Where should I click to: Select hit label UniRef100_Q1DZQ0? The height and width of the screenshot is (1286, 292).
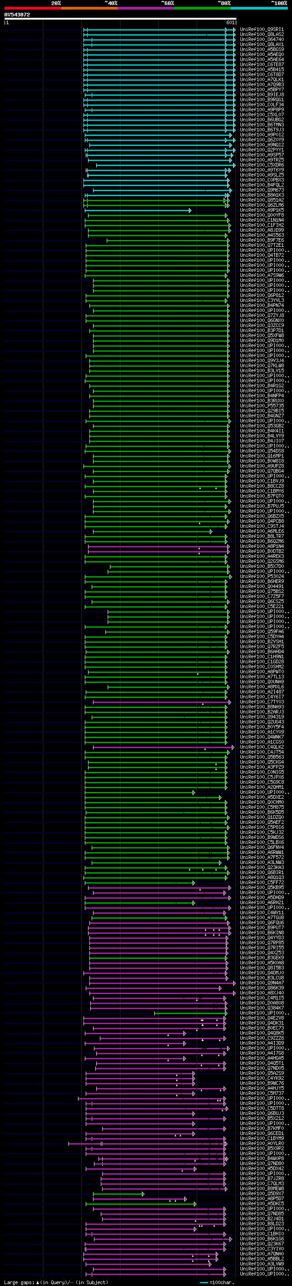click(261, 817)
